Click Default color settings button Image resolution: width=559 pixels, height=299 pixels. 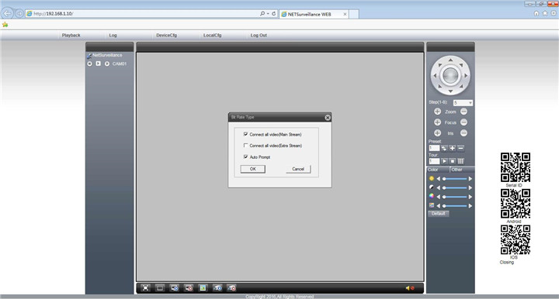438,214
